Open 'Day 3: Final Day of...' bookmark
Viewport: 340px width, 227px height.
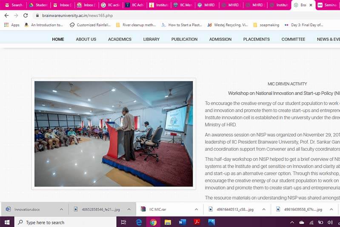(304, 25)
